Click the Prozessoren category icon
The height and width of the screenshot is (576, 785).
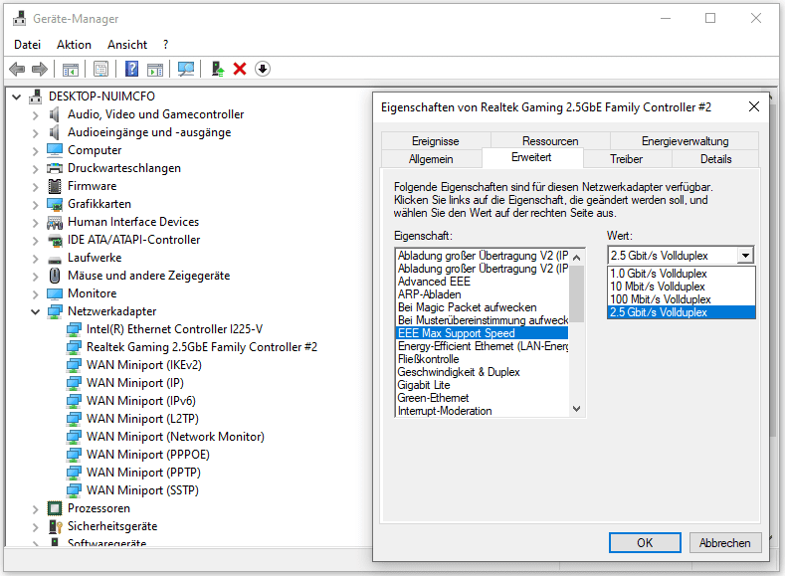tap(55, 508)
